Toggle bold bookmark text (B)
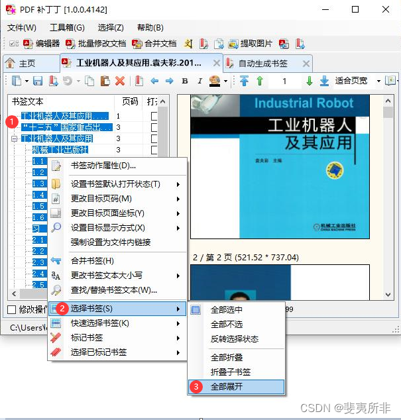Screen dimensions: 401x420 point(185,81)
